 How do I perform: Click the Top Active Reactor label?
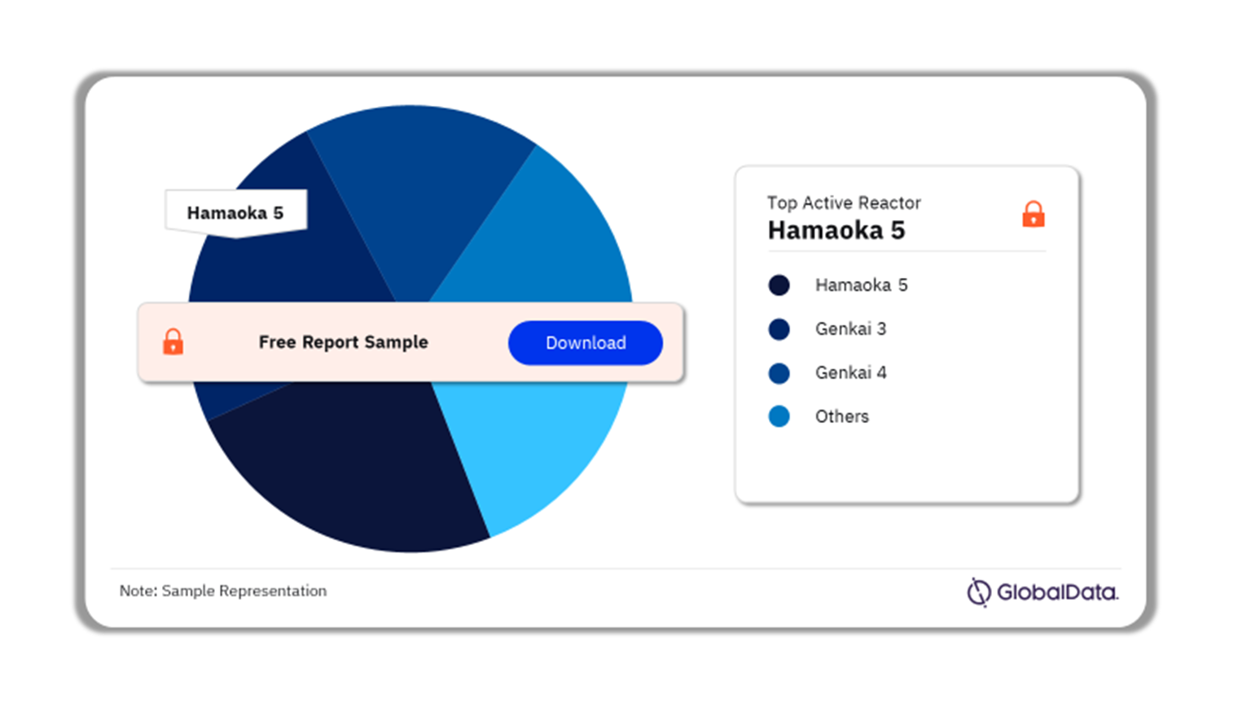(844, 203)
